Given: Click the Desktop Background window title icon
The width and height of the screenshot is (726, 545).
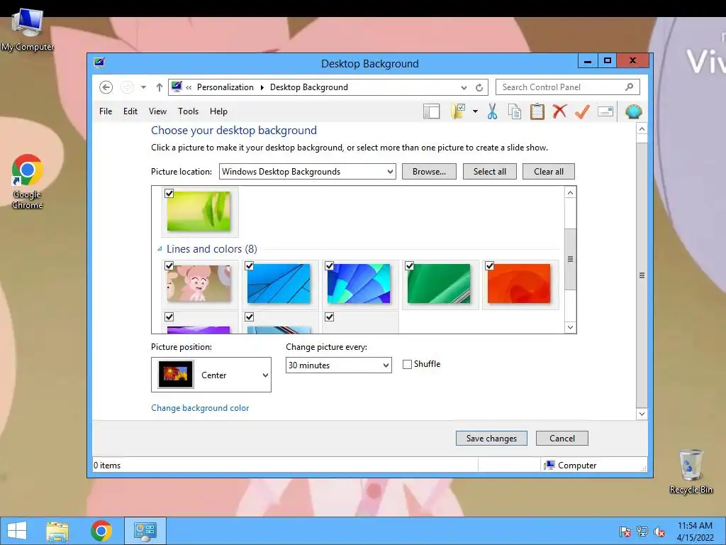Looking at the screenshot, I should tap(99, 62).
